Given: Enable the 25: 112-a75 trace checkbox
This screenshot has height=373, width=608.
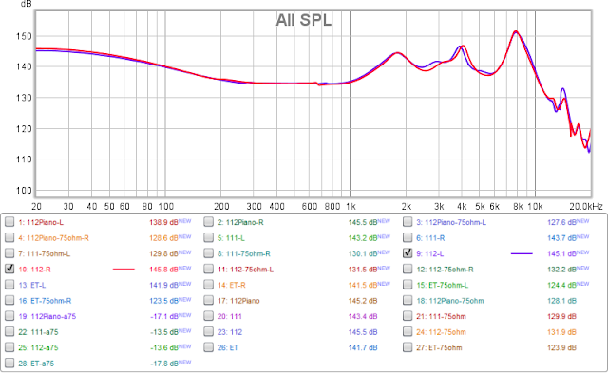Looking at the screenshot, I should (9, 347).
